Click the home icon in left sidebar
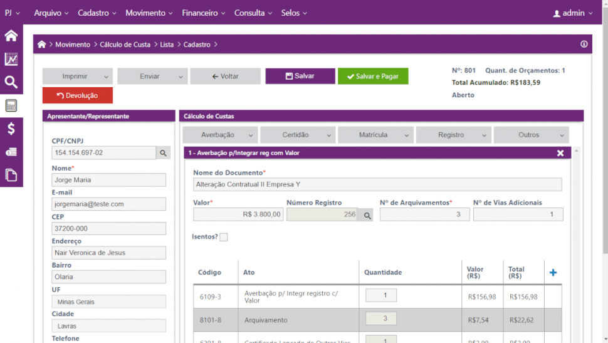 pyautogui.click(x=11, y=36)
